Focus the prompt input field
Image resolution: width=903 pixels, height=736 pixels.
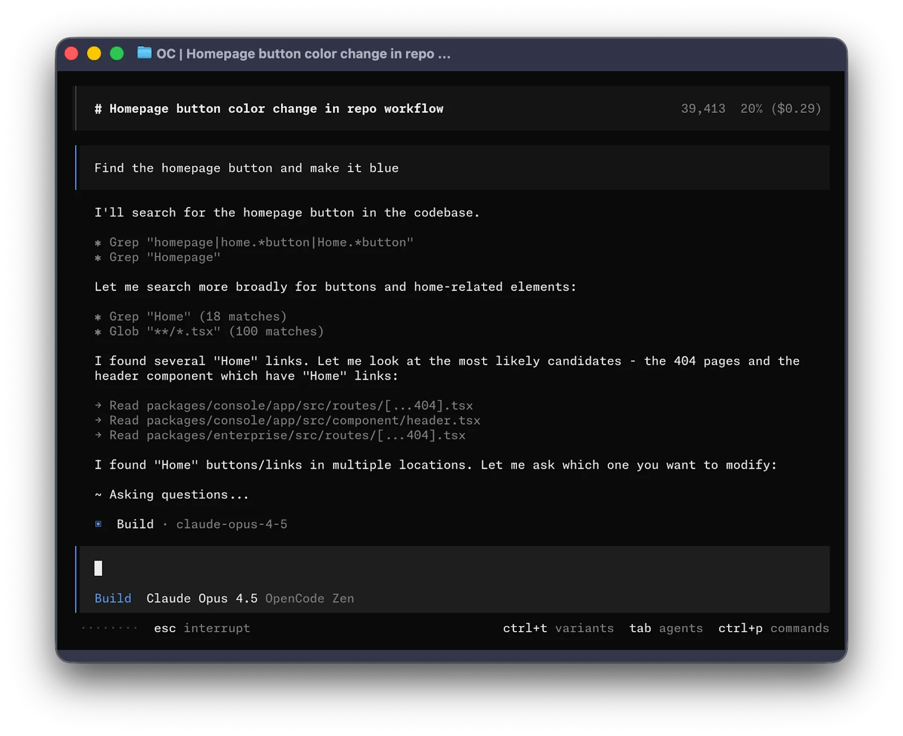pyautogui.click(x=454, y=568)
